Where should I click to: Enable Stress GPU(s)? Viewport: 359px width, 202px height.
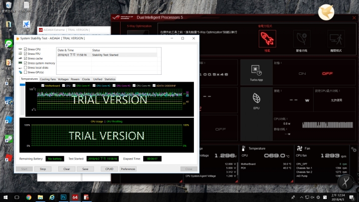pyautogui.click(x=25, y=72)
